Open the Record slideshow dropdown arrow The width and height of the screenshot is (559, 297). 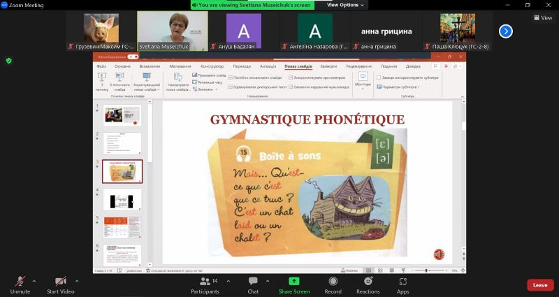point(217,89)
